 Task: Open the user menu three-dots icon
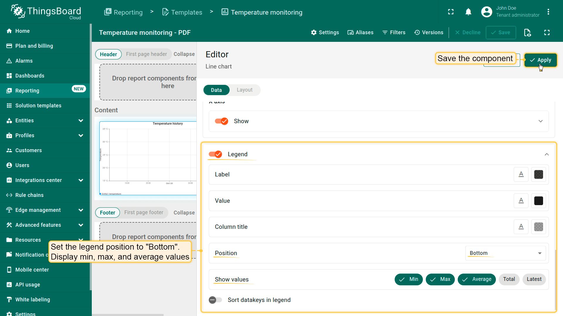coord(548,12)
